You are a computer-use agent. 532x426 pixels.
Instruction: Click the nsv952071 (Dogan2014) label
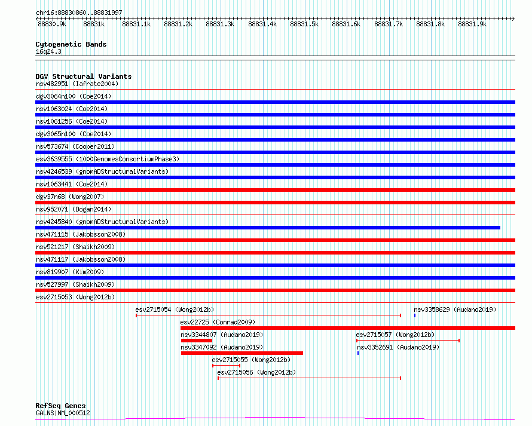click(74, 209)
